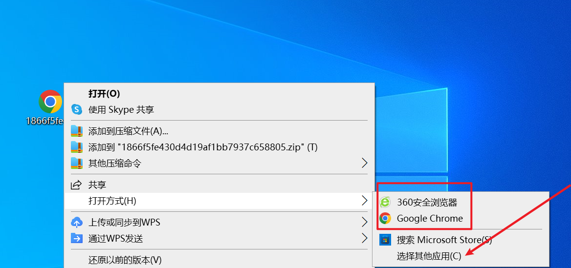Screen dimensions: 571x268
Task: Expand the arrow next to 打开方式(H)
Action: [x=364, y=201]
